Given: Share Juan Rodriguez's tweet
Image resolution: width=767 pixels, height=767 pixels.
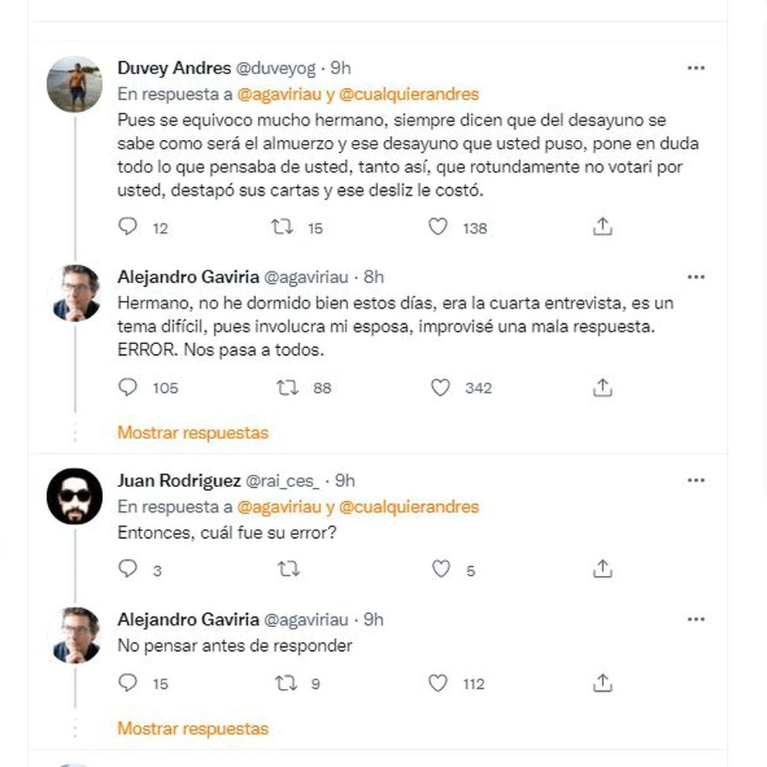Looking at the screenshot, I should click(x=602, y=570).
